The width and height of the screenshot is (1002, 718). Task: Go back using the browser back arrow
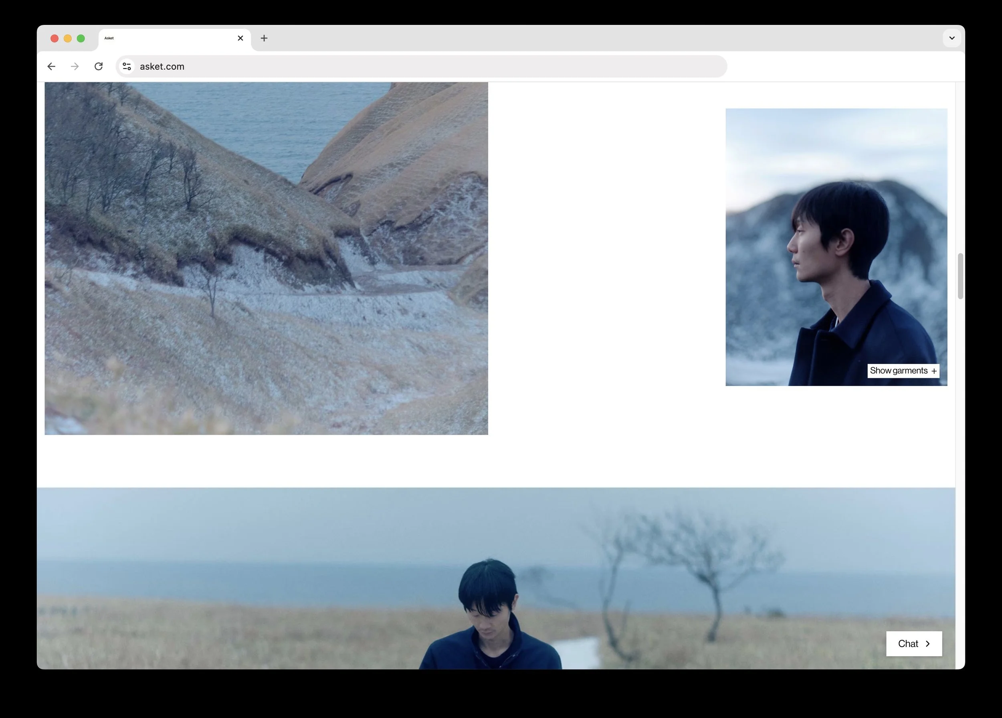coord(51,66)
